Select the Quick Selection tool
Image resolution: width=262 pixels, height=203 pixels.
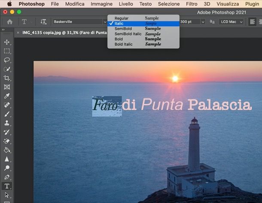(7, 69)
